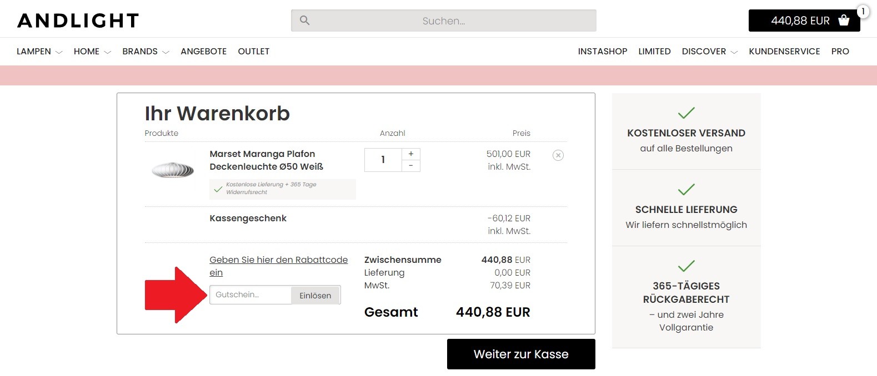Open the OUTLET menu item
The width and height of the screenshot is (877, 376).
(254, 52)
